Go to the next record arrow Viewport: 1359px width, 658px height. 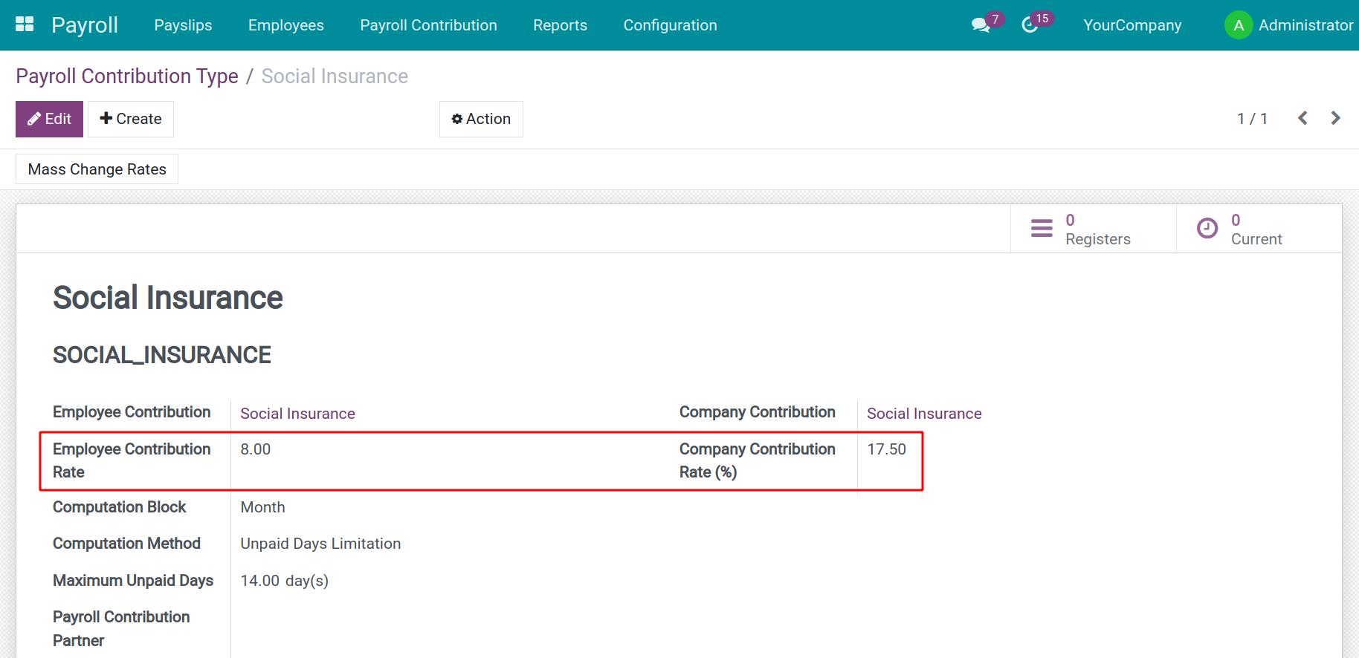[x=1335, y=118]
